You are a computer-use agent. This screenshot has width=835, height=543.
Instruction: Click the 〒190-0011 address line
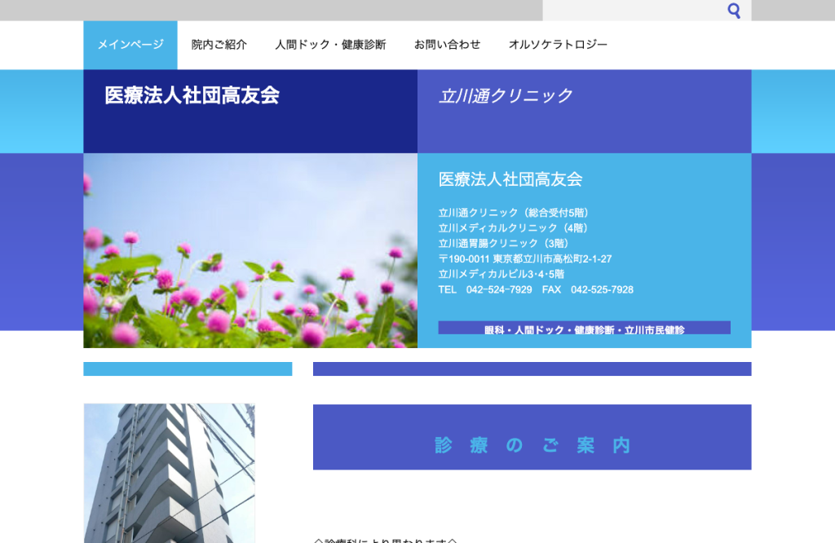(x=525, y=259)
